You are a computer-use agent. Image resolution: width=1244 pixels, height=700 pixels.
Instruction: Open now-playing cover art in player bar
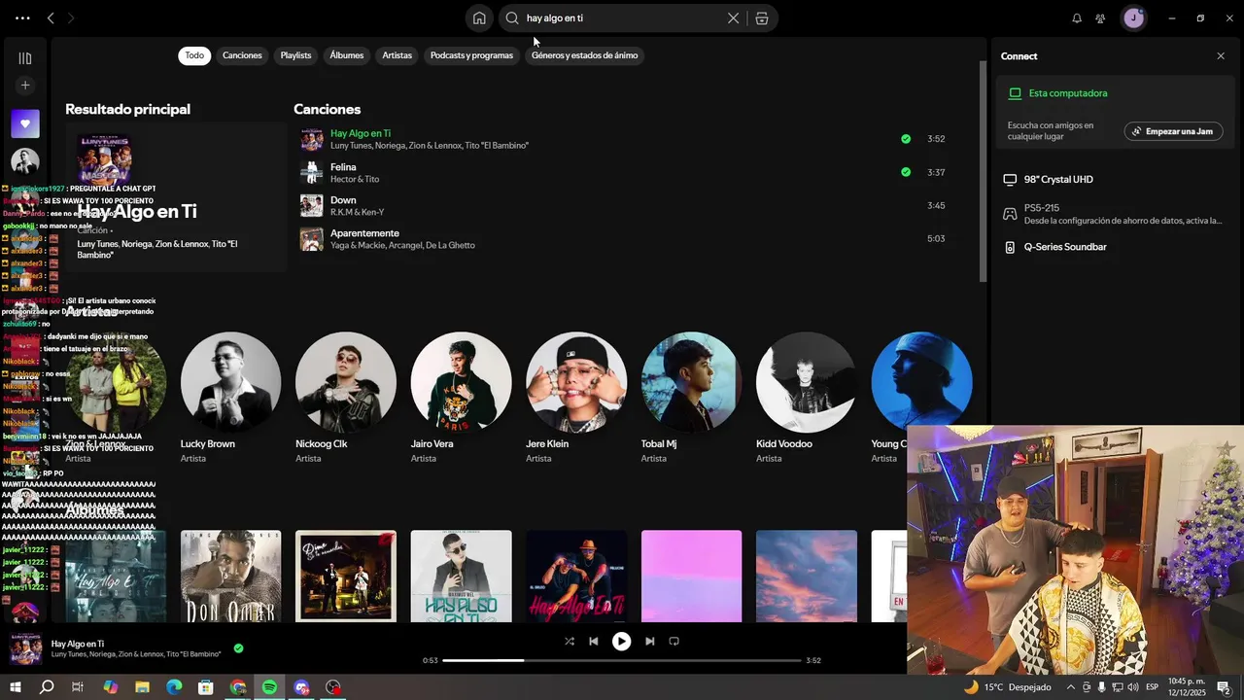pos(25,648)
